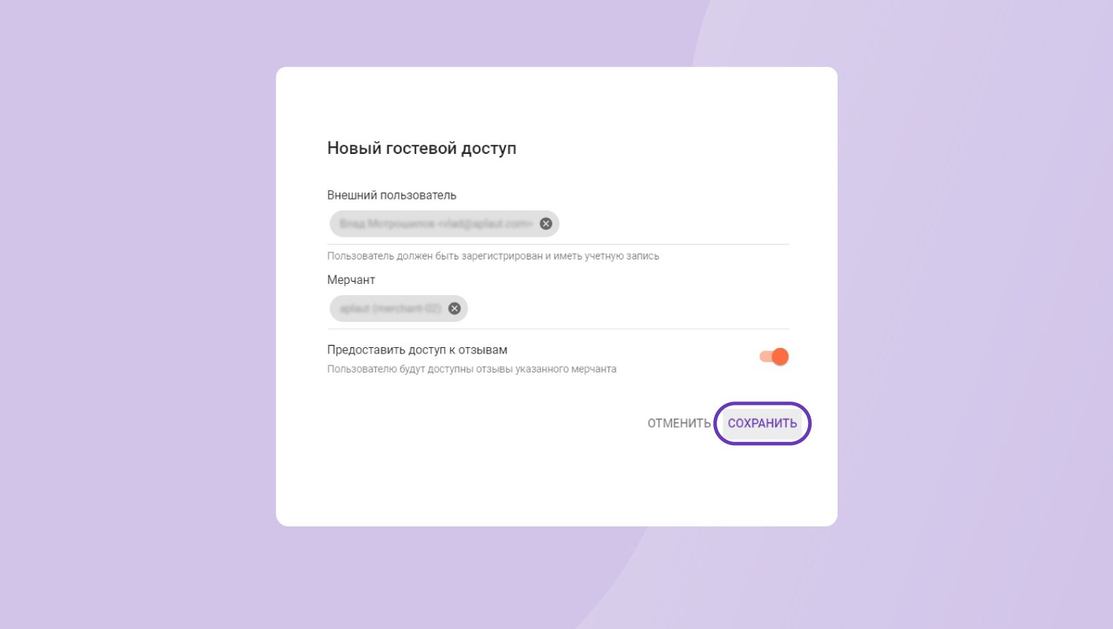Click the Предоставить доступ к отзывам label
This screenshot has width=1113, height=629.
[x=417, y=350]
